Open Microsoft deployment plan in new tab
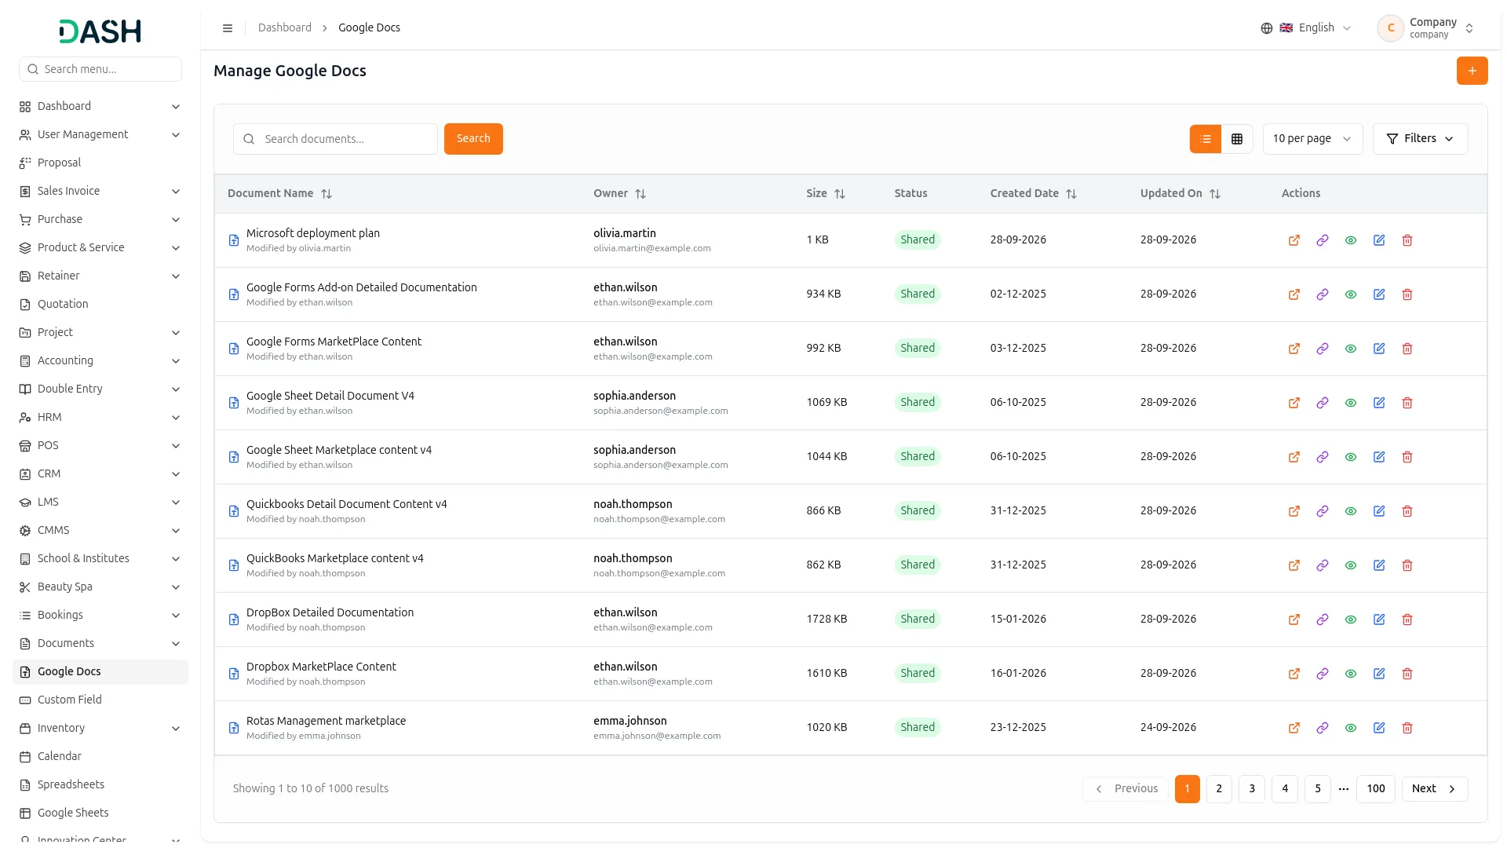 [x=1294, y=240]
